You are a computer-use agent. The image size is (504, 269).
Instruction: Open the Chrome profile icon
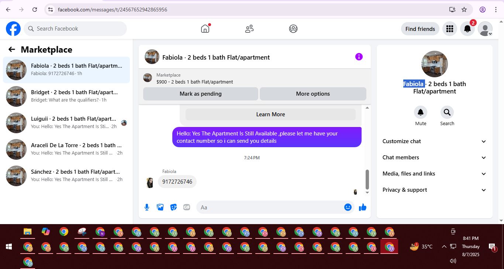click(483, 10)
